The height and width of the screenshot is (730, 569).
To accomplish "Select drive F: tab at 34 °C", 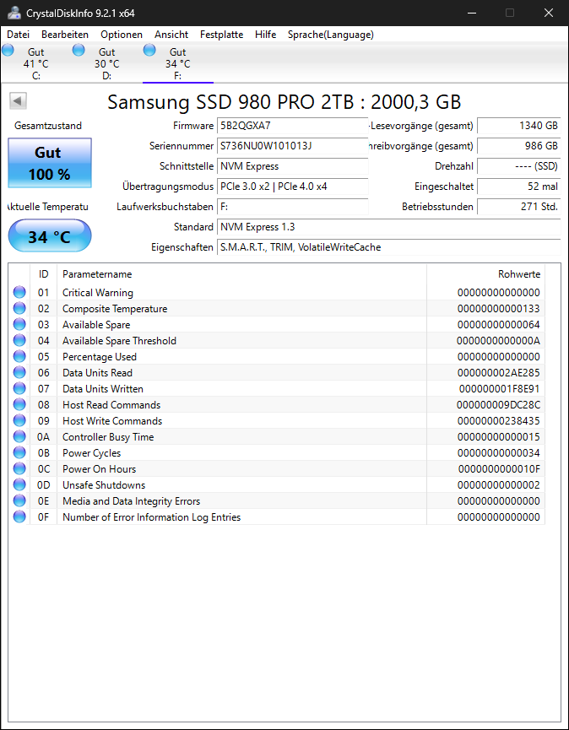I will [177, 63].
